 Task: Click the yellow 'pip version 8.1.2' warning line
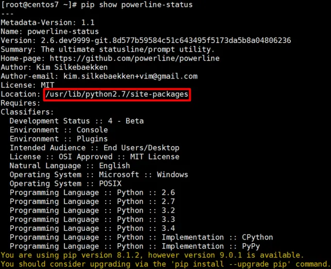152,255
